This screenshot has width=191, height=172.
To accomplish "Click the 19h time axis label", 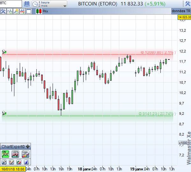I will pyautogui.click(x=70, y=169).
